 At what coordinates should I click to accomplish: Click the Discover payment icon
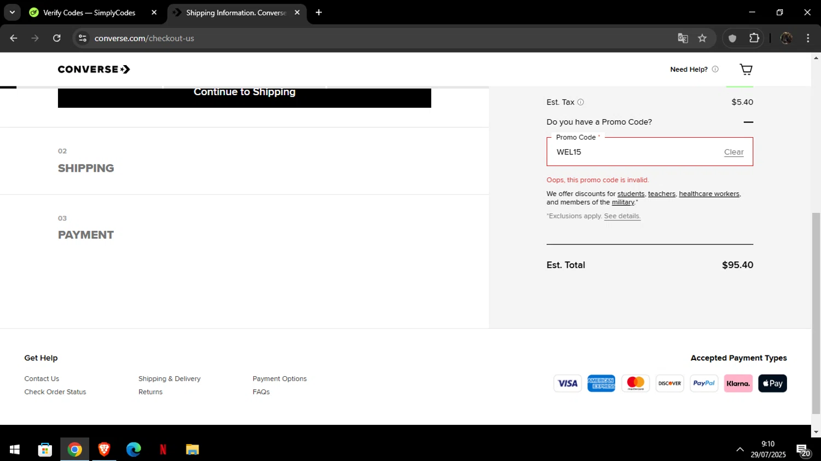670,383
